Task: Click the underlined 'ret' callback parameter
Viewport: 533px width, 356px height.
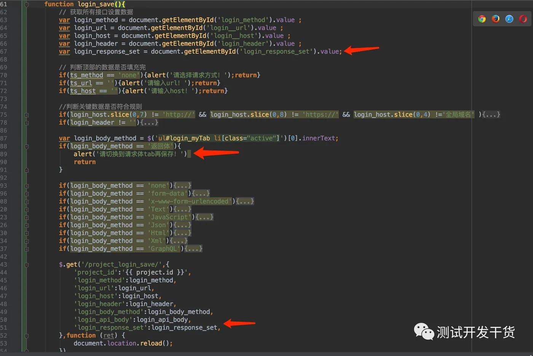Action: point(109,335)
